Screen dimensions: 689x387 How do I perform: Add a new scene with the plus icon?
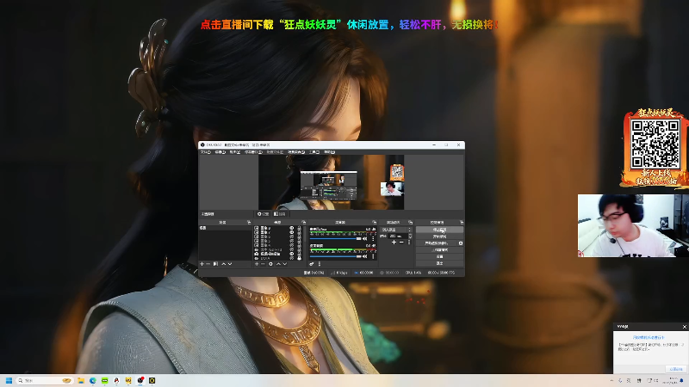[202, 264]
